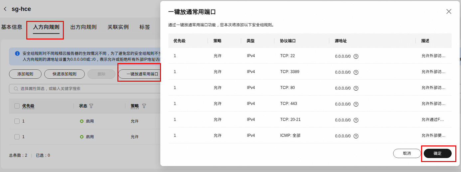Click the TCP: 22 protocol port cell
461x172 pixels.
pyautogui.click(x=287, y=56)
